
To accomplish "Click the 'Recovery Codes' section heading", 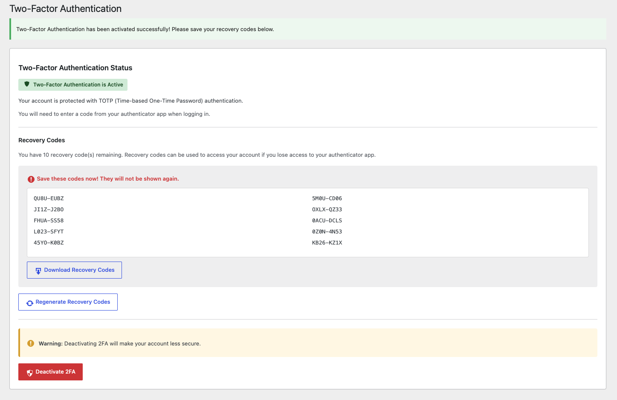I will pos(42,140).
